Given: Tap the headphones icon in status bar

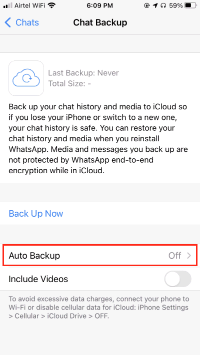Looking at the screenshot, I should [x=163, y=5].
